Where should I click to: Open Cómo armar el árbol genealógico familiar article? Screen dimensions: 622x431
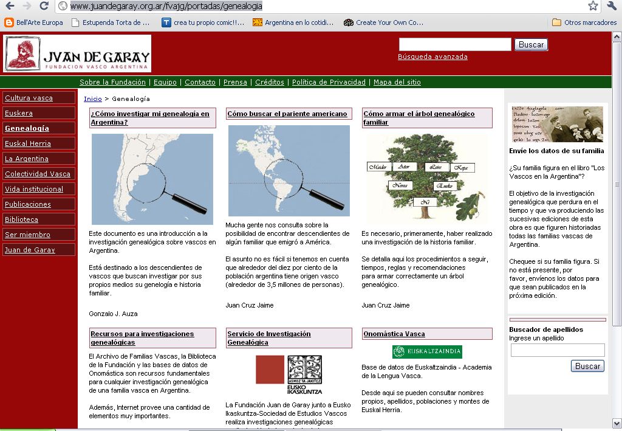click(419, 118)
